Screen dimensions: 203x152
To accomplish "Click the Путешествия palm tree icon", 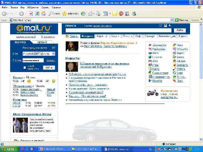I will (150, 73).
